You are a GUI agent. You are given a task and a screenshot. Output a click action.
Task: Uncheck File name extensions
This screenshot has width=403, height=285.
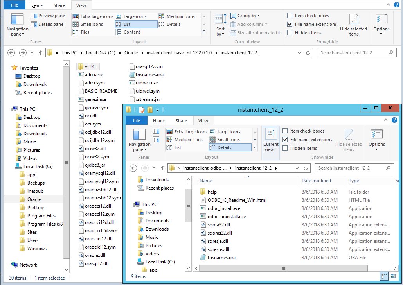[290, 23]
